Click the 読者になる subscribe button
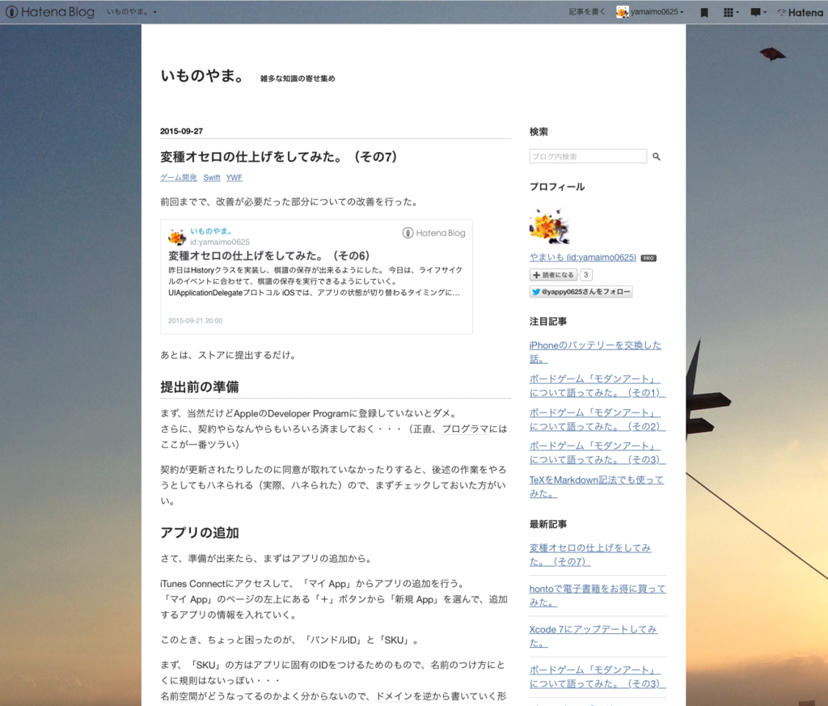 click(552, 274)
